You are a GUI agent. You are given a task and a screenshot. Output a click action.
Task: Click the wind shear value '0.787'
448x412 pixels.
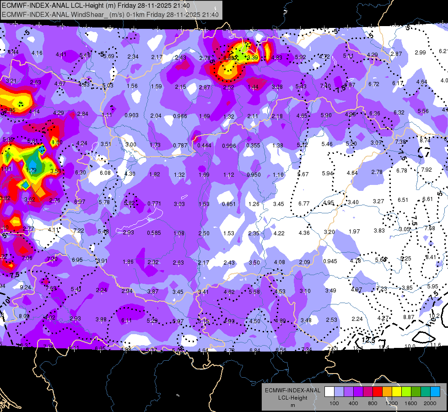point(180,145)
